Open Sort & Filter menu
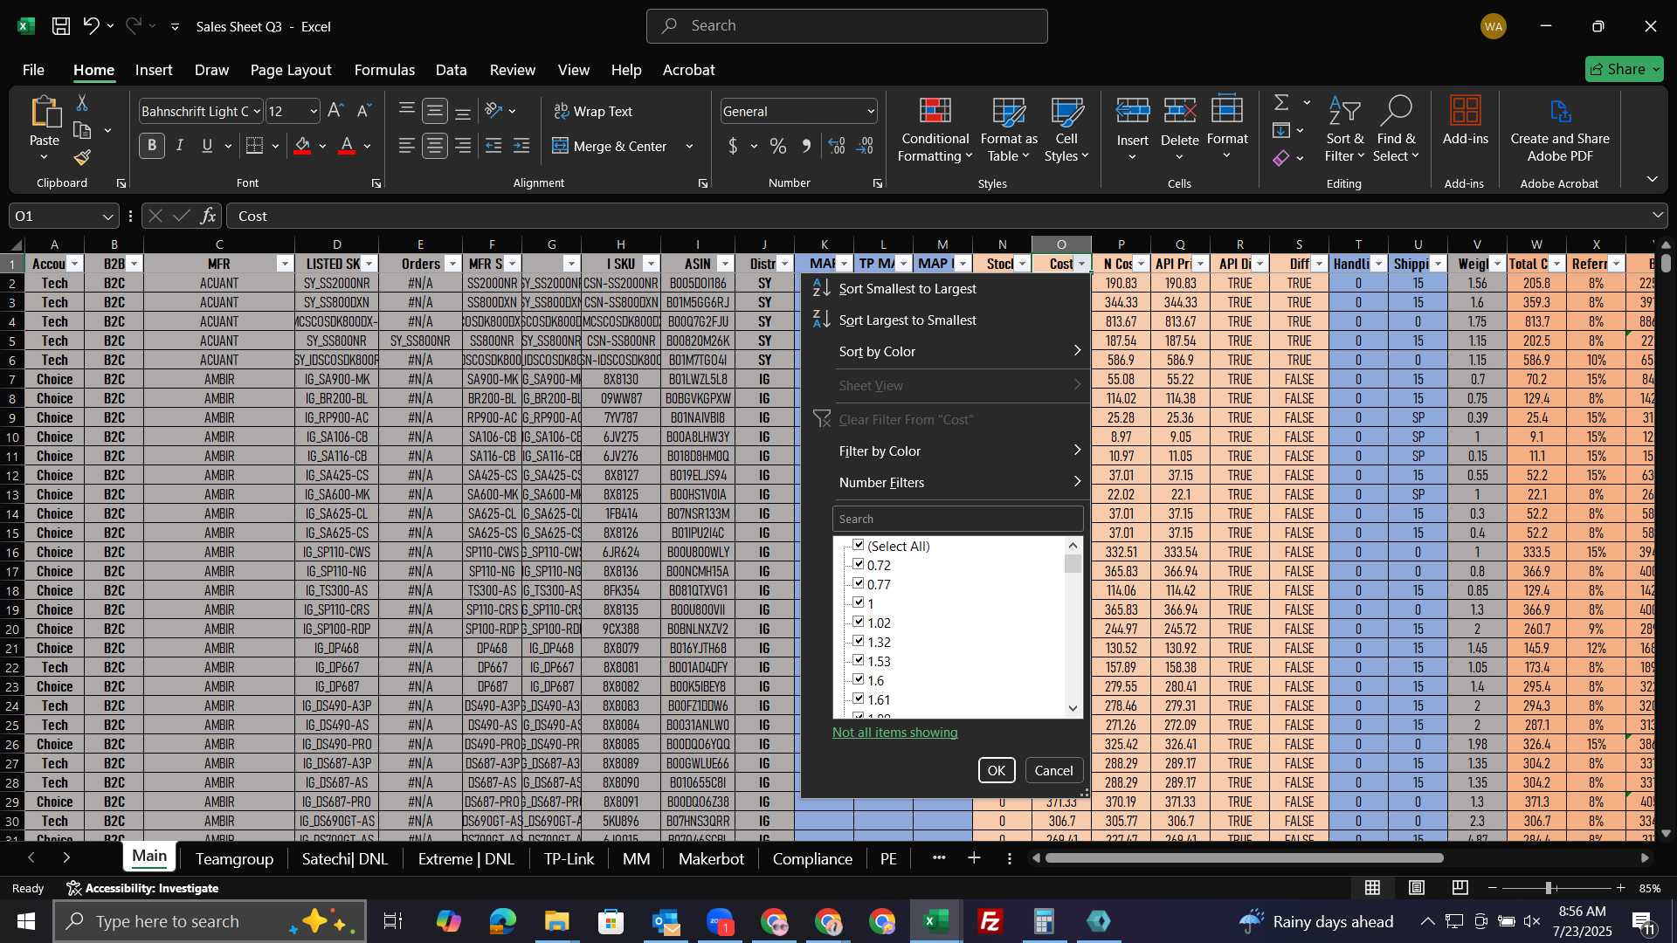Viewport: 1677px width, 943px height. pyautogui.click(x=1344, y=131)
